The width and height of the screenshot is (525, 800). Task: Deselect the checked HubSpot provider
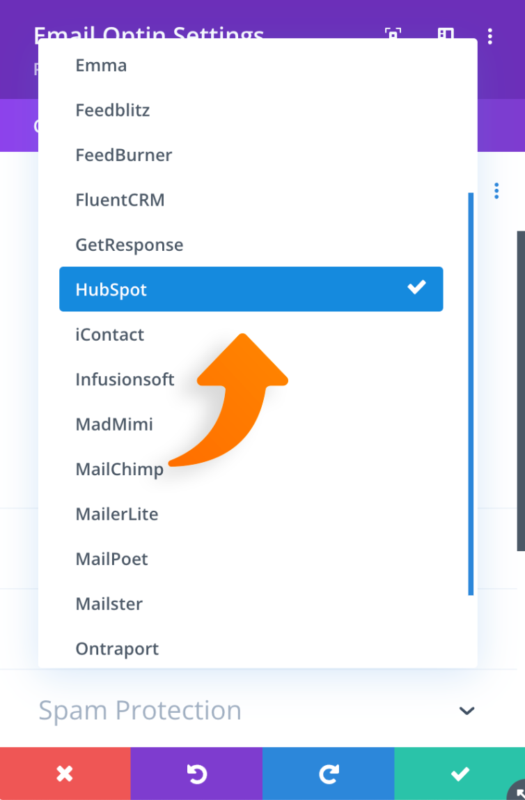tap(251, 289)
